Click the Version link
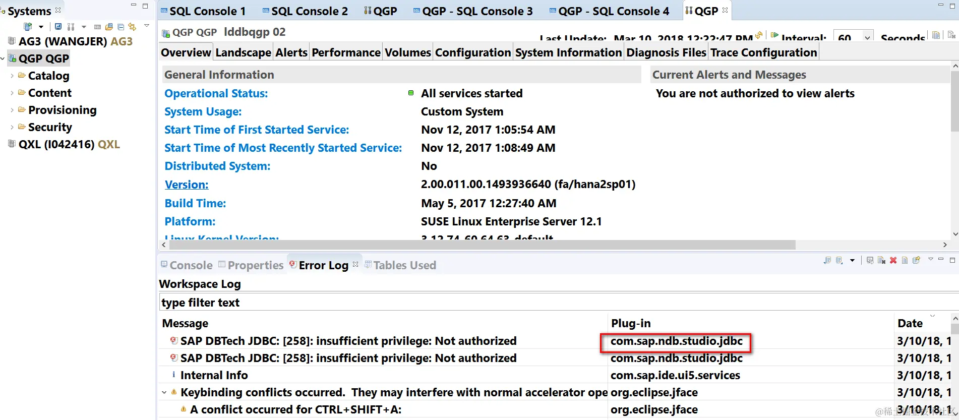The image size is (959, 420). coord(186,185)
